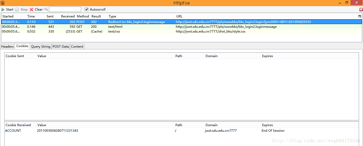The width and height of the screenshot is (363, 146).
Task: Click the Cookie Received column header
Action: pos(20,125)
